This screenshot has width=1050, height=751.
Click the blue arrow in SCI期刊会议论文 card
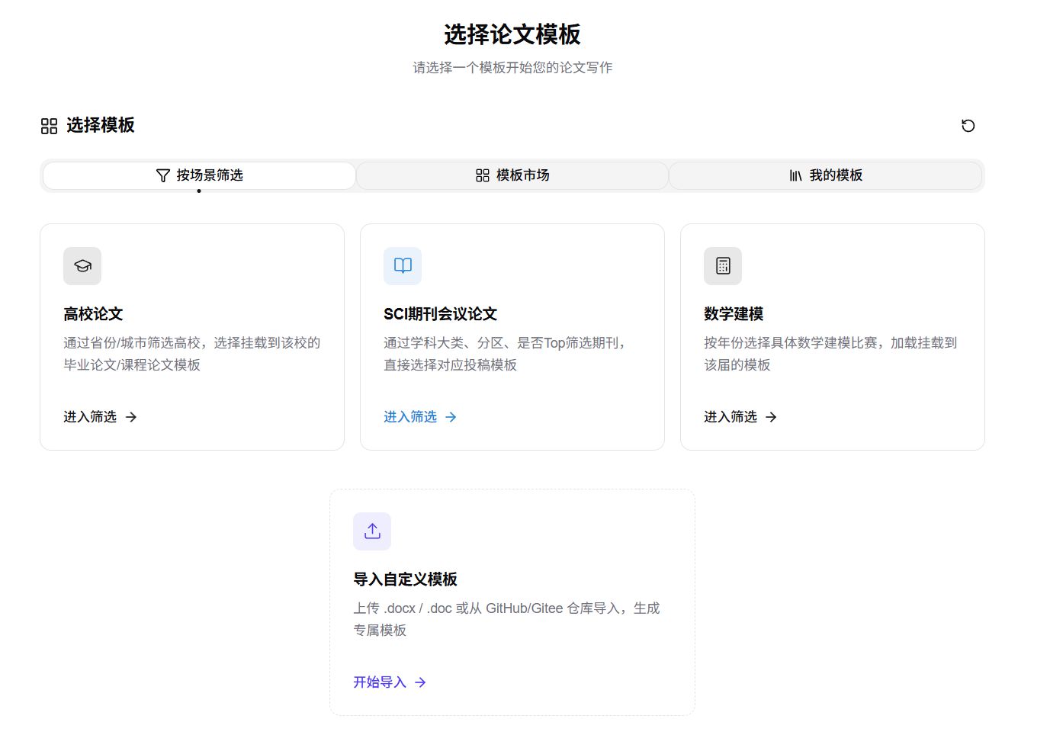[451, 417]
